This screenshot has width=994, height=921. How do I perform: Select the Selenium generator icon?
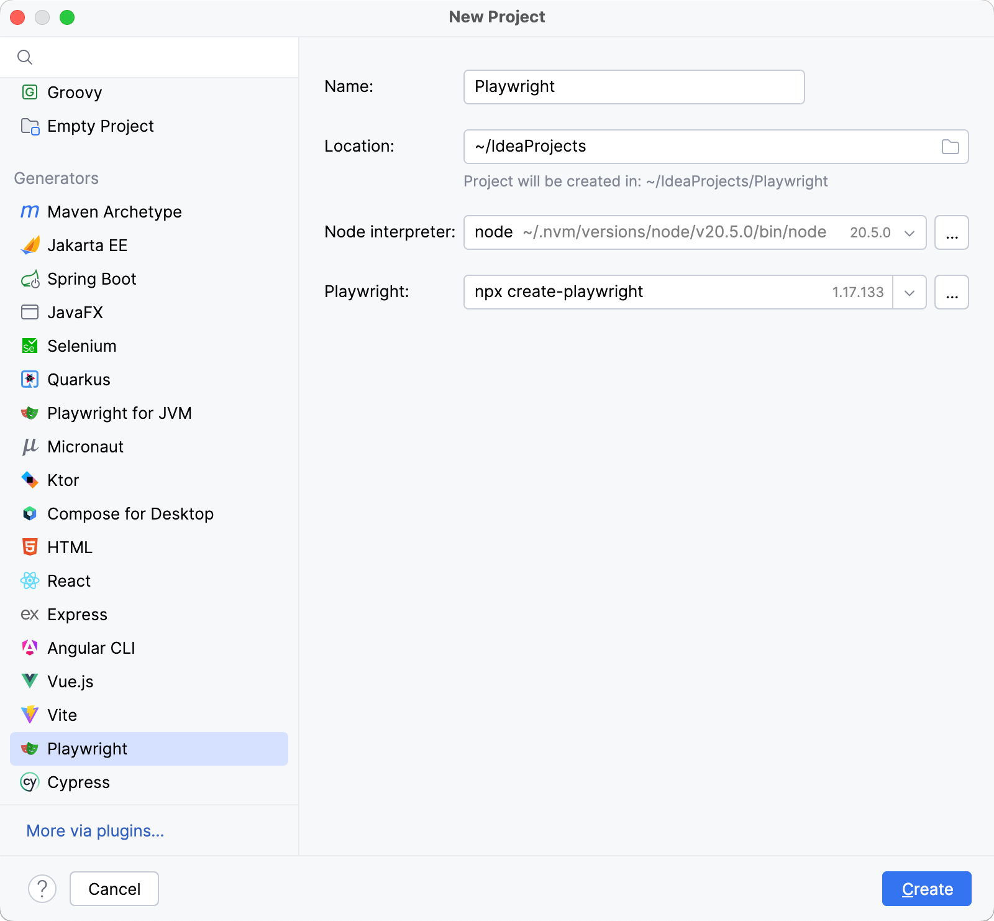click(30, 346)
